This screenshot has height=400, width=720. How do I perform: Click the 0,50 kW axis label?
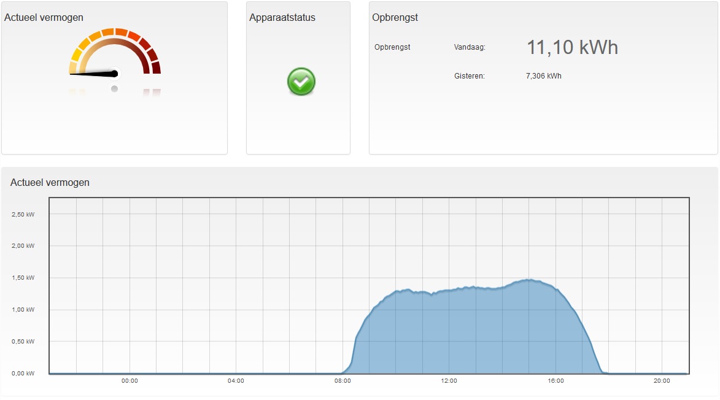(23, 341)
